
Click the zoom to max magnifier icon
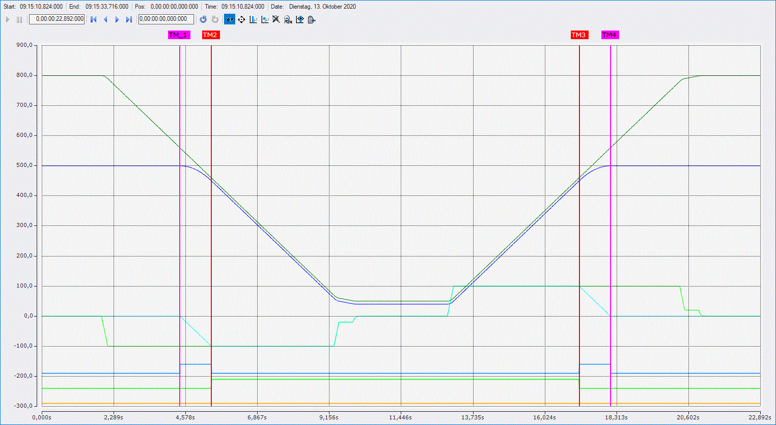click(288, 19)
